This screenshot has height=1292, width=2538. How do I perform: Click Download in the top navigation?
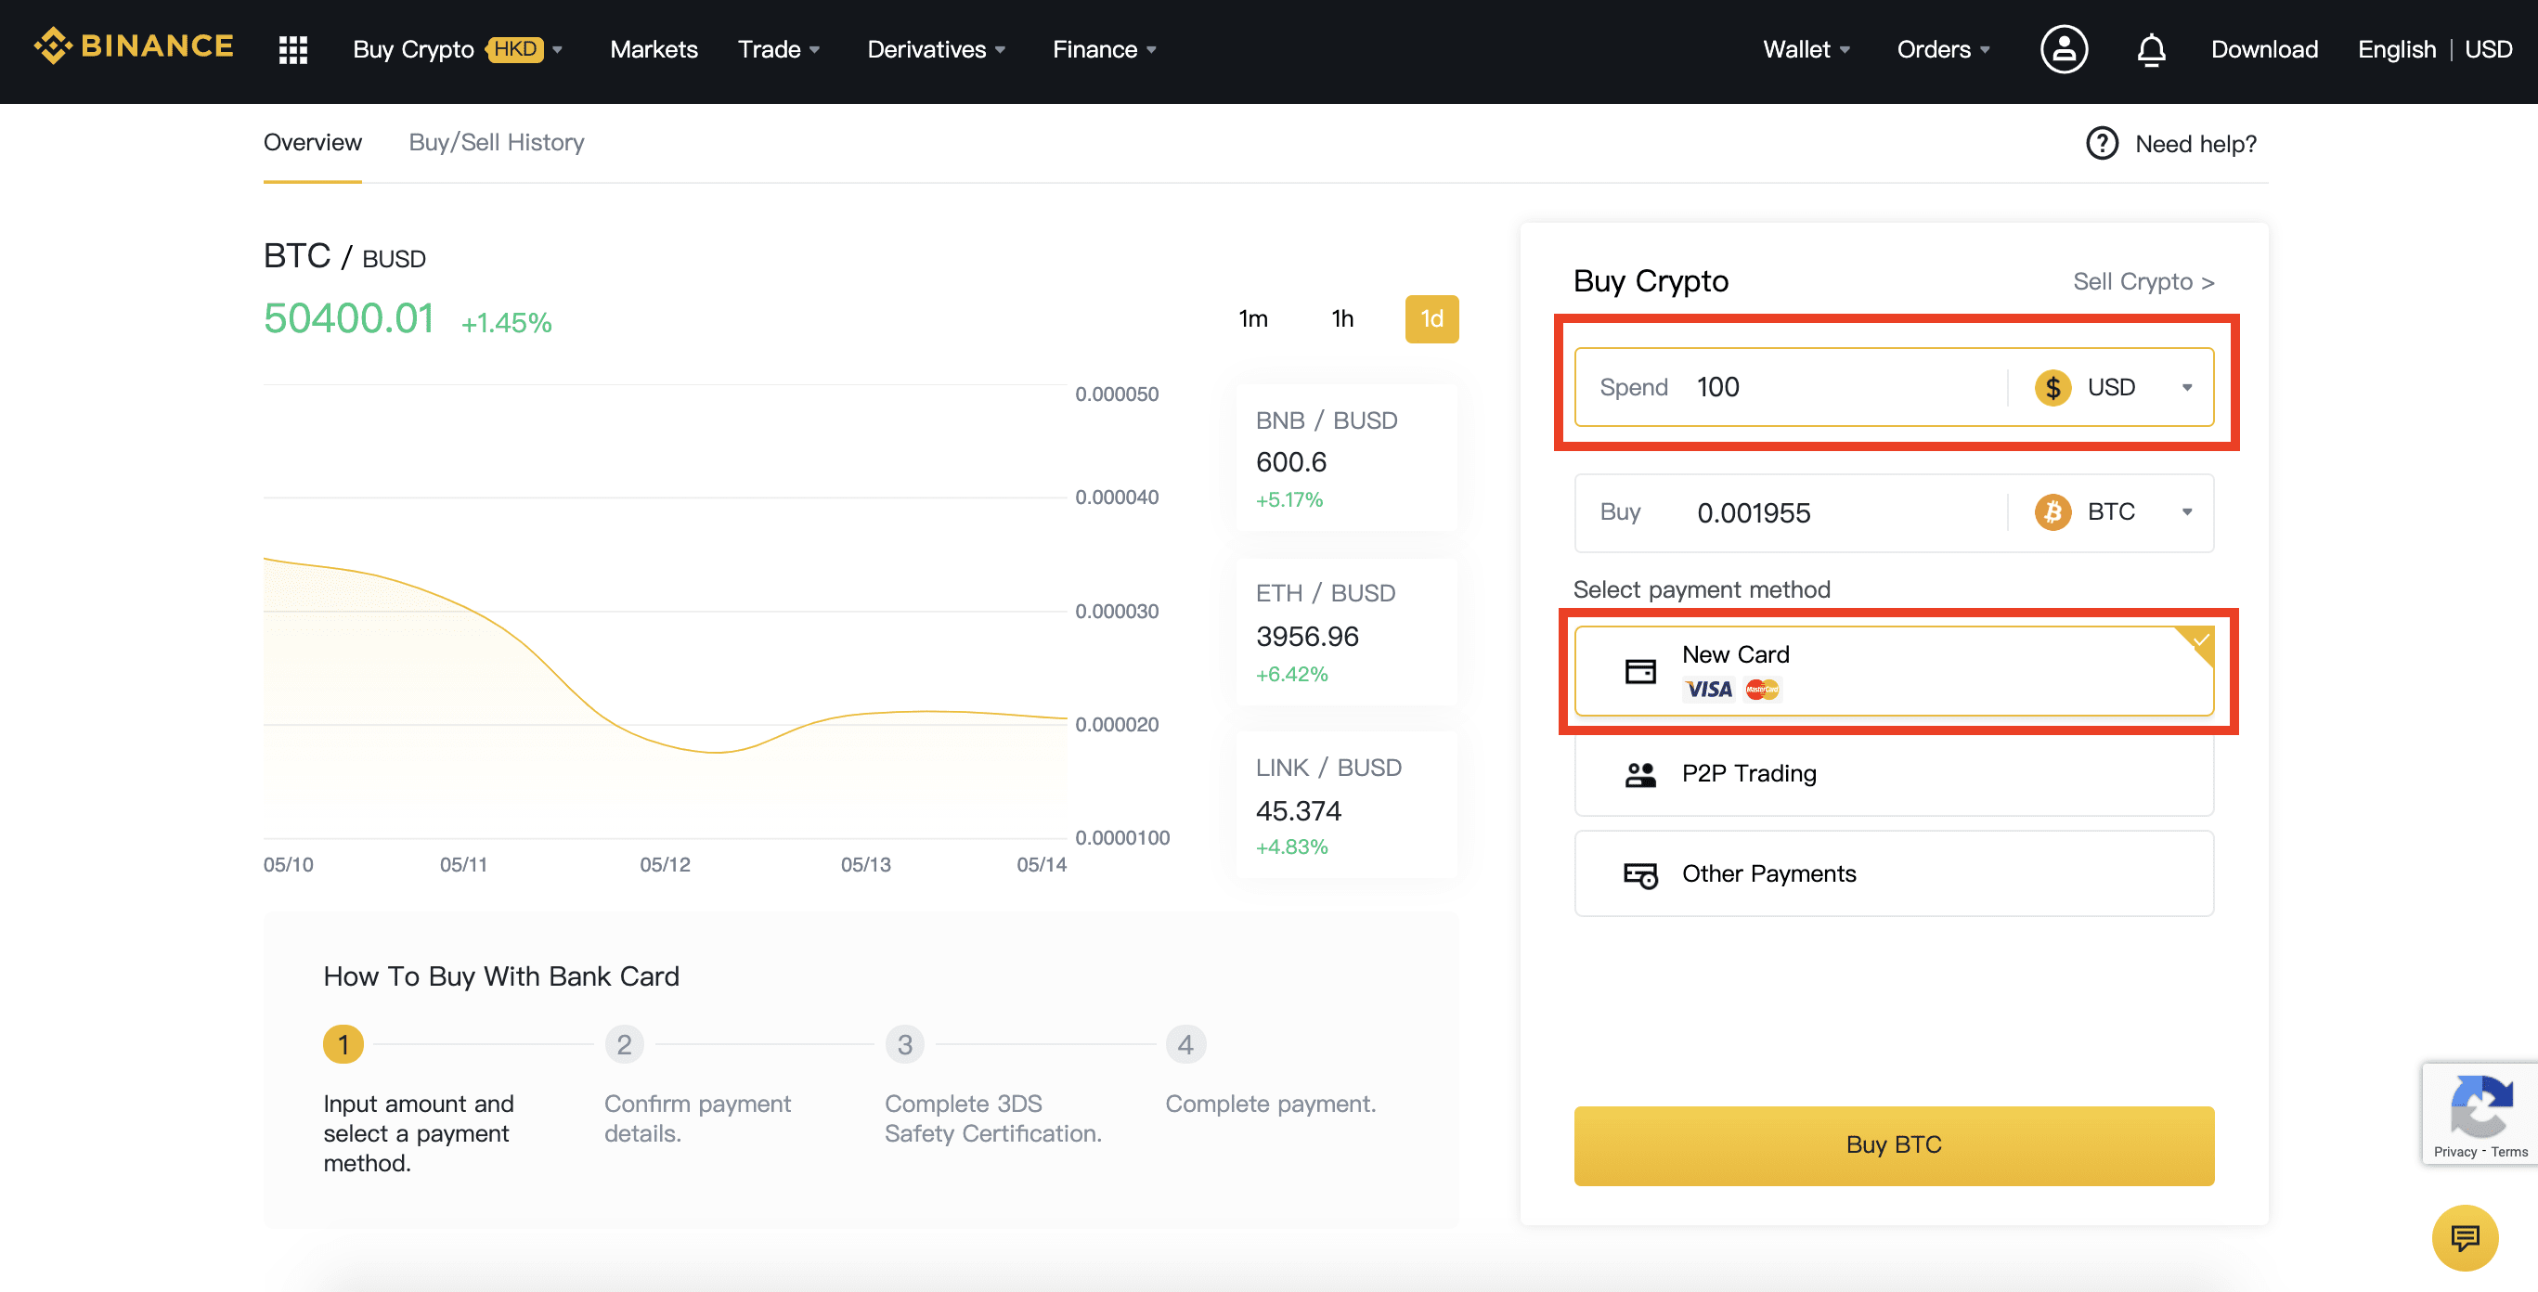tap(2263, 49)
